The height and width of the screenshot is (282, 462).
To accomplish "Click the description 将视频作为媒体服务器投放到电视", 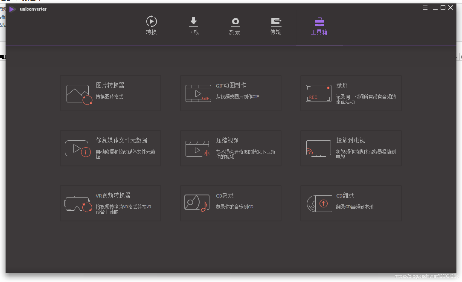I will click(x=366, y=154).
